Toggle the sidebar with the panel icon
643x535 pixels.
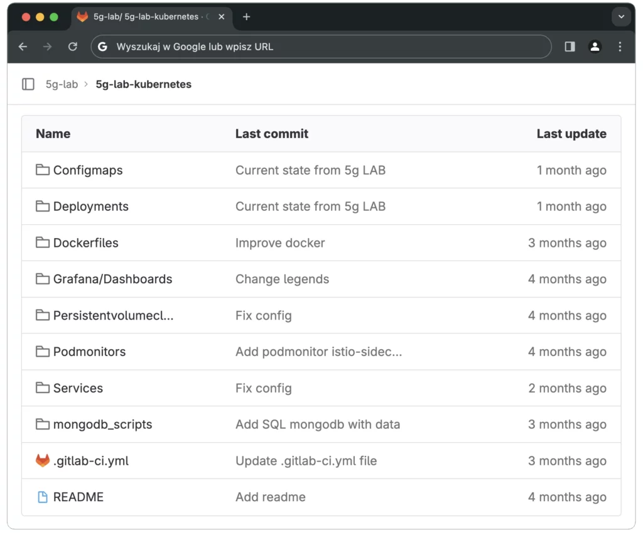click(28, 84)
